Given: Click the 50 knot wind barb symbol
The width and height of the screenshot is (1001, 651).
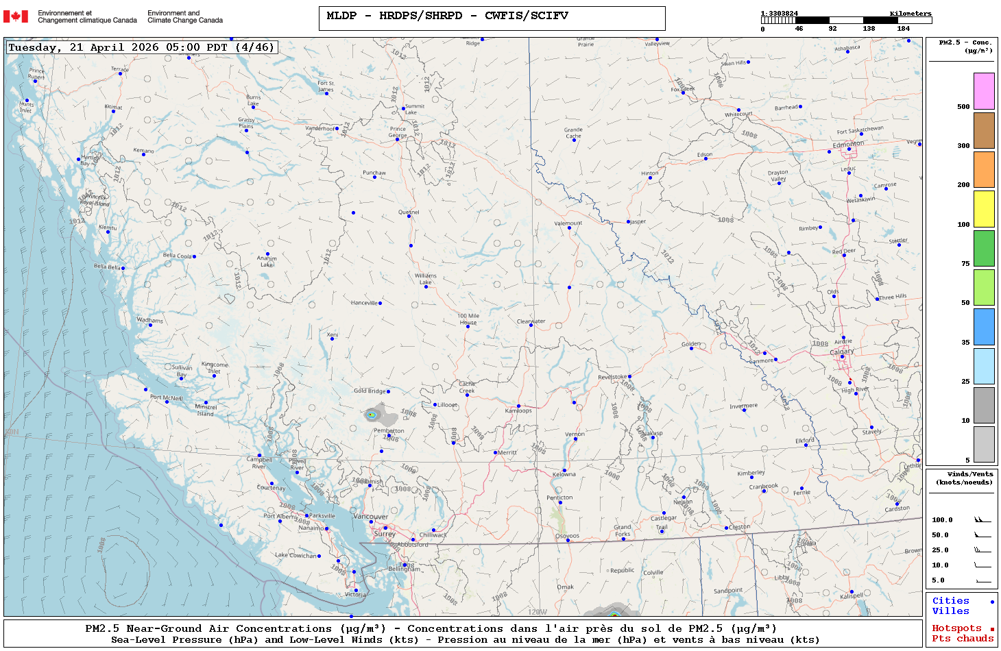Looking at the screenshot, I should [x=982, y=535].
